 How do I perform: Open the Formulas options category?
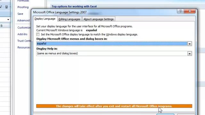click(x=23, y=1)
